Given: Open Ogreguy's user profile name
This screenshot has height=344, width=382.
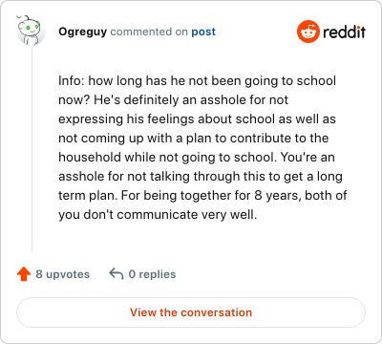Looking at the screenshot, I should 83,32.
